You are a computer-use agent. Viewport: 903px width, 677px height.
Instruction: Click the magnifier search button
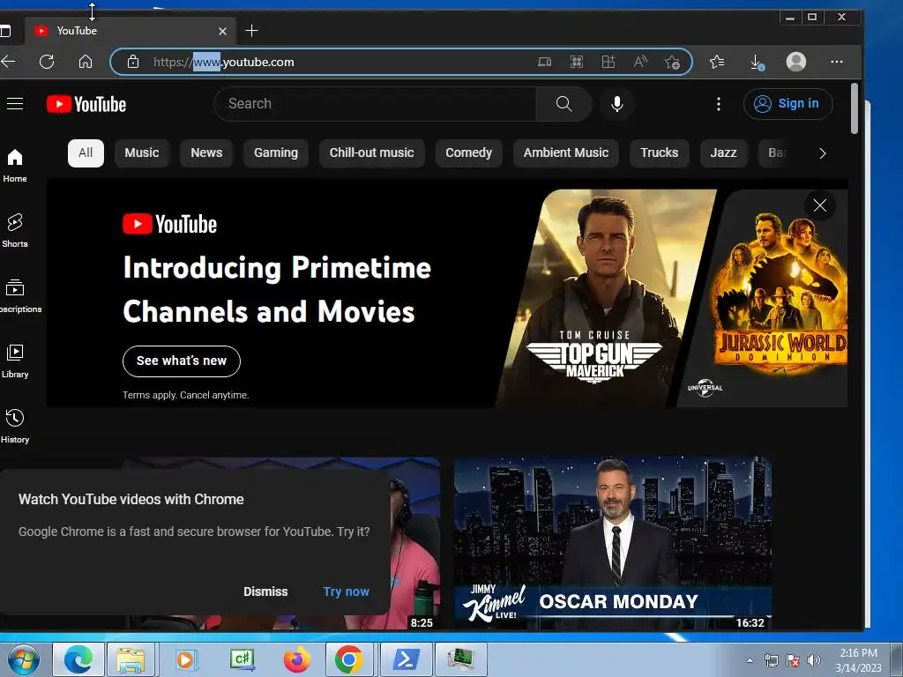(x=563, y=104)
